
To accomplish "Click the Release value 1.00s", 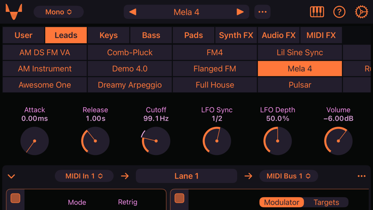I will [x=95, y=118].
